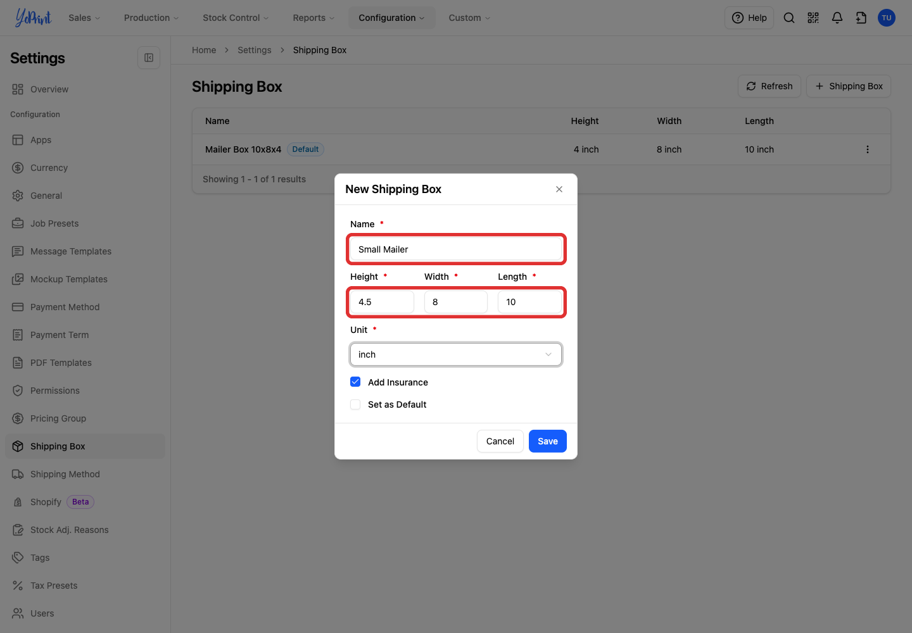Go to Home breadcrumb link
This screenshot has width=912, height=633.
point(204,50)
